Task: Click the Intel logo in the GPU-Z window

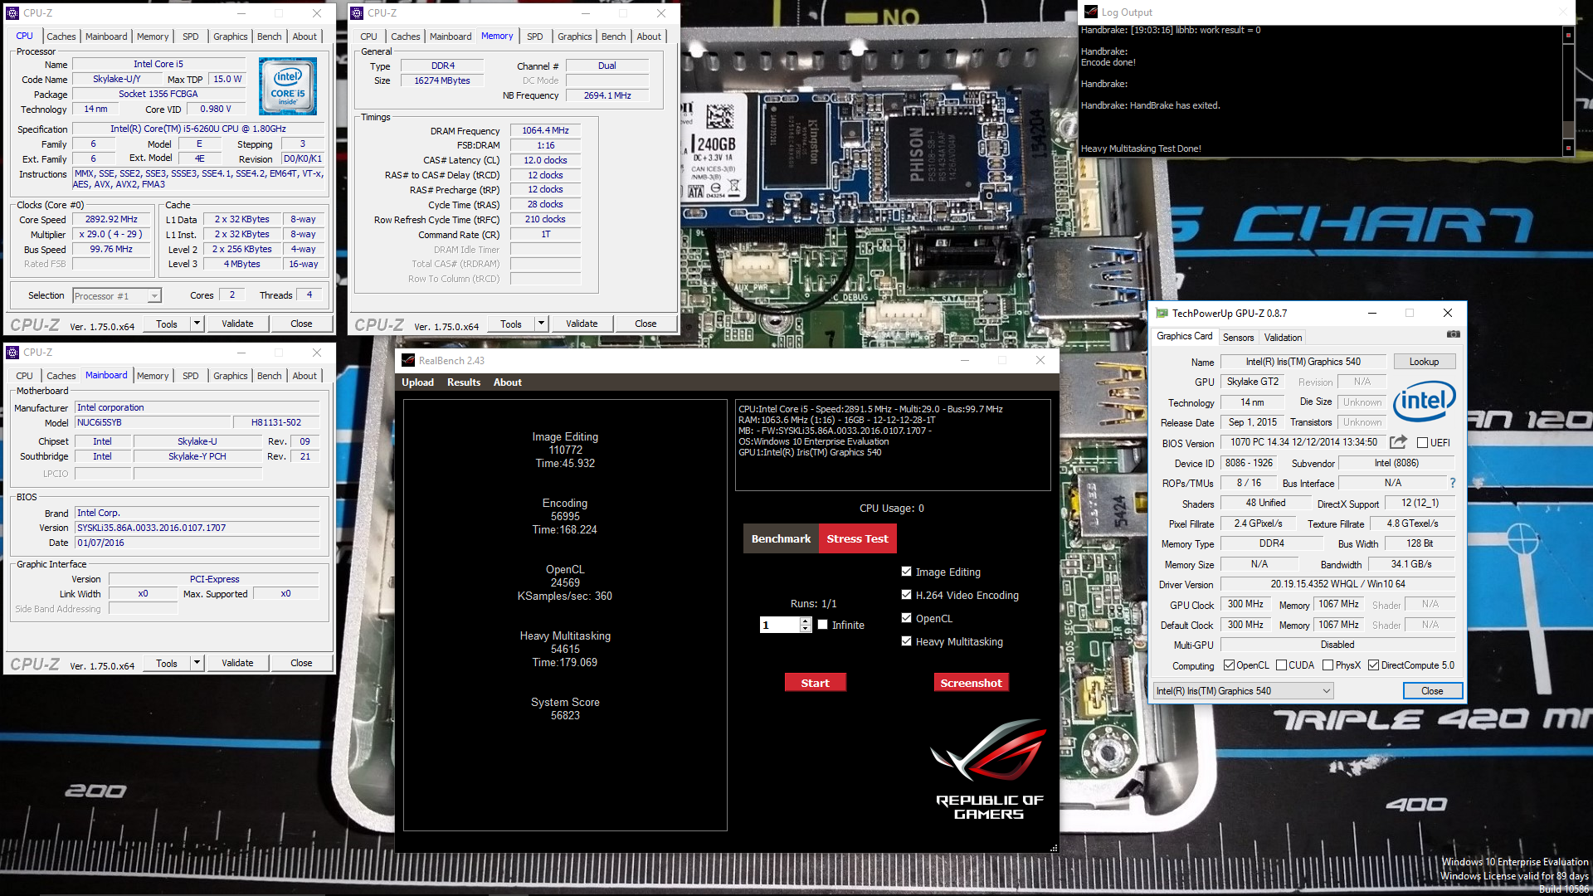Action: point(1425,402)
